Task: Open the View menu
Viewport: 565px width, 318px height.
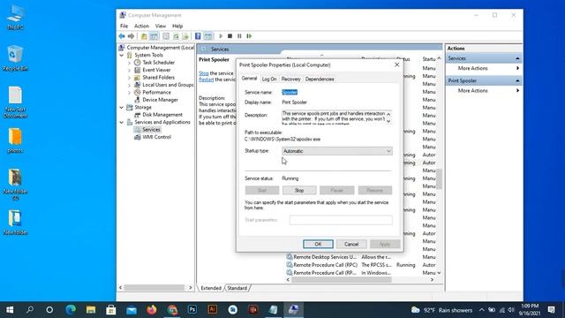Action: pos(161,26)
